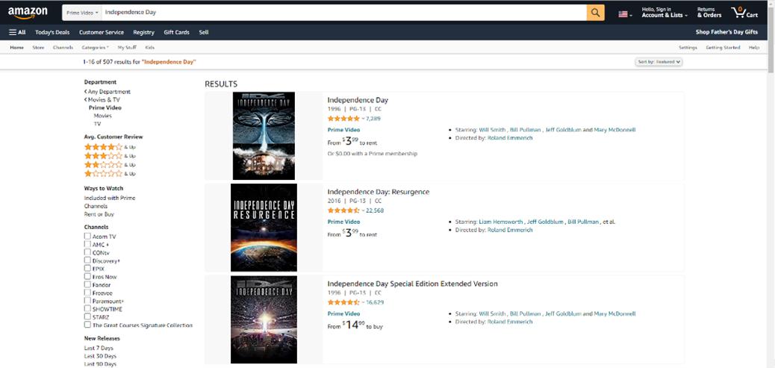
Task: Check the Acorn TV channel box
Action: (x=87, y=236)
